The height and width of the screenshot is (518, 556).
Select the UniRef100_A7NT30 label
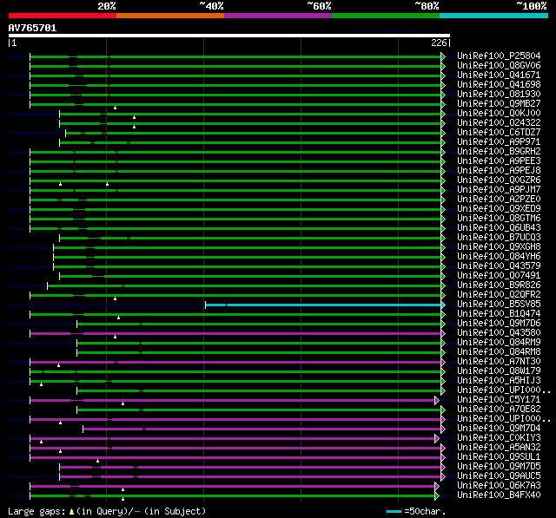[x=499, y=362]
